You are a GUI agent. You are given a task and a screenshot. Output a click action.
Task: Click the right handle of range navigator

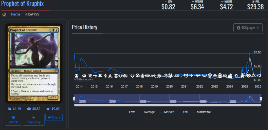tap(261, 99)
